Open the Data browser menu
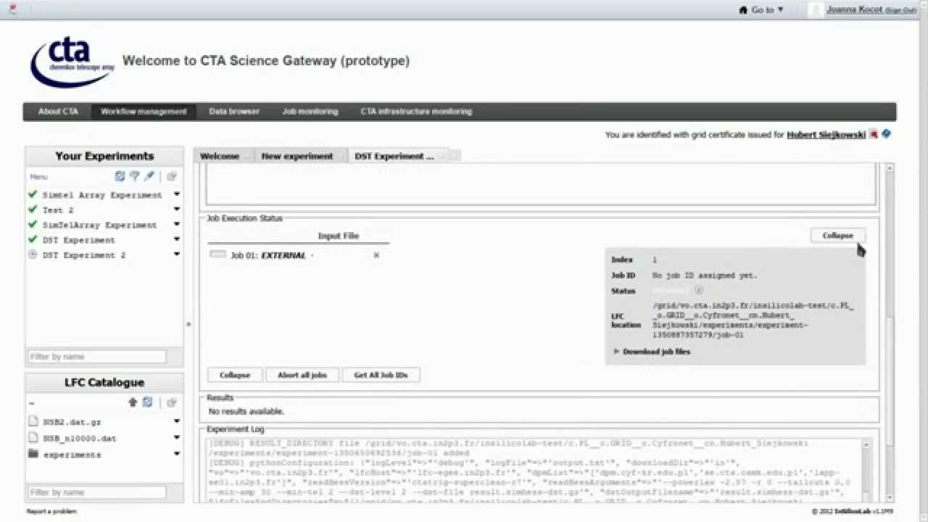 coord(234,112)
